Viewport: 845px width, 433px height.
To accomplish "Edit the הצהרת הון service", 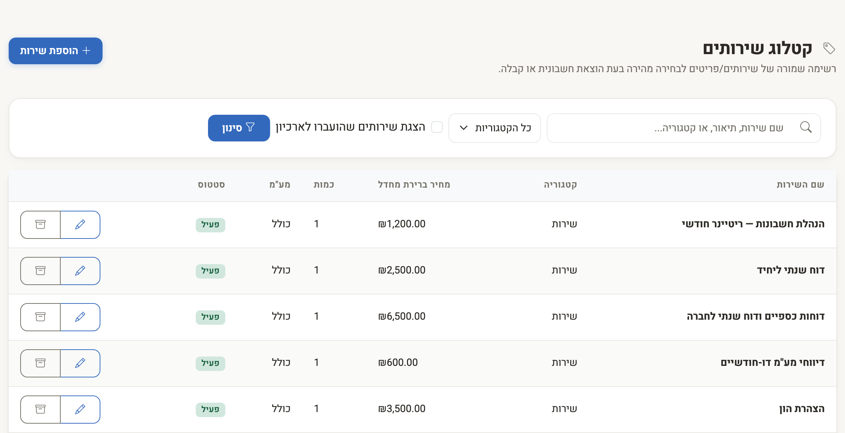I will 80,409.
